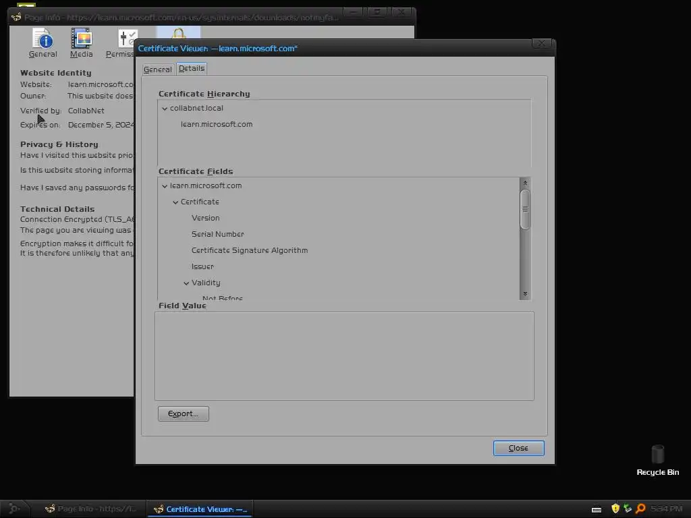Open keyboard icon in system tray
Screen dimensions: 691x518
pyautogui.click(x=597, y=509)
